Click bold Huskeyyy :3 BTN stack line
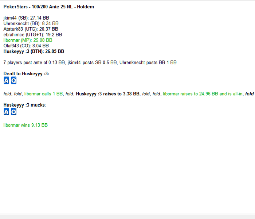This screenshot has width=255, height=219. click(34, 51)
